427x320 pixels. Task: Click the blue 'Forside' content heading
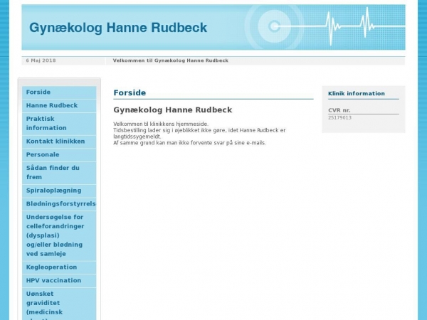click(130, 92)
